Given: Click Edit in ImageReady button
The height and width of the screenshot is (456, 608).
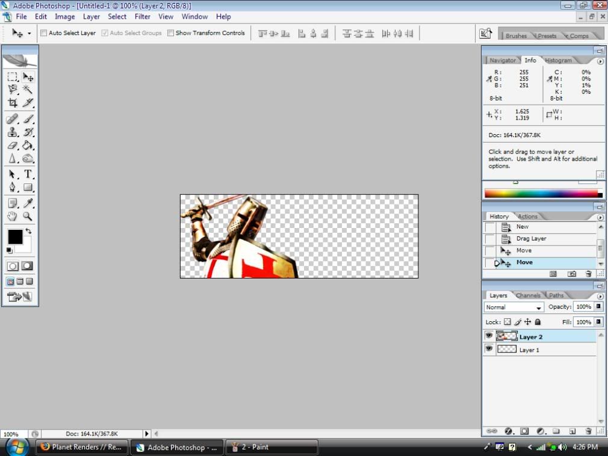Looking at the screenshot, I should click(x=19, y=297).
